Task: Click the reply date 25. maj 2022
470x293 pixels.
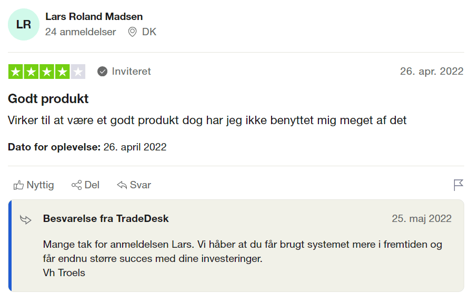Action: (422, 219)
